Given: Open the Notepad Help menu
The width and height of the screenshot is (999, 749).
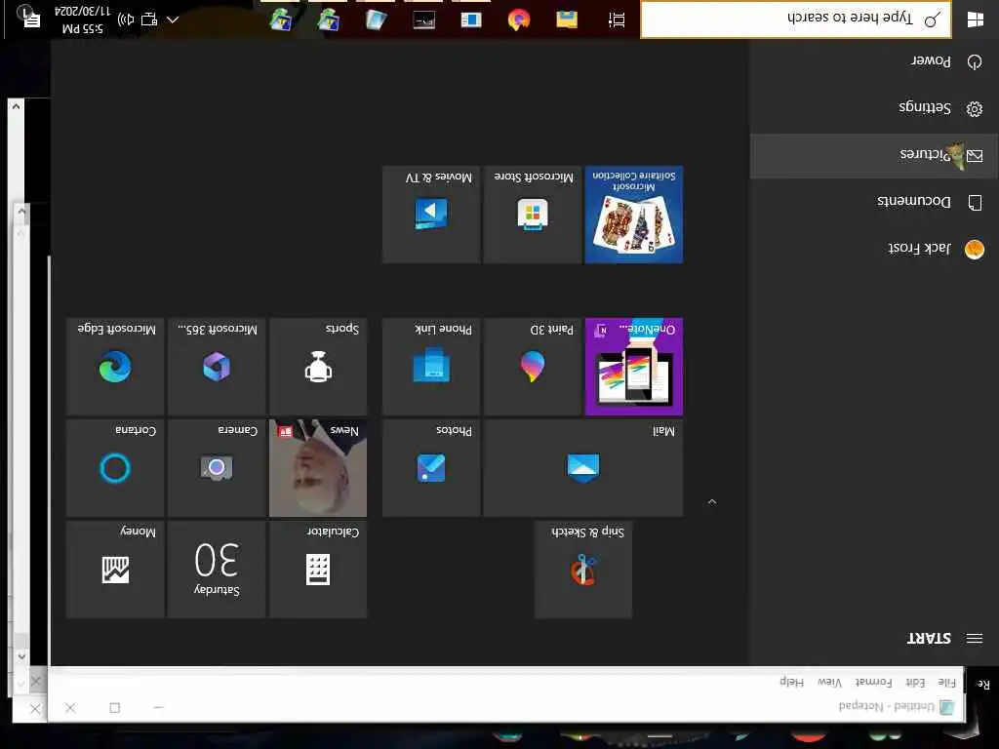Looking at the screenshot, I should pyautogui.click(x=792, y=682).
